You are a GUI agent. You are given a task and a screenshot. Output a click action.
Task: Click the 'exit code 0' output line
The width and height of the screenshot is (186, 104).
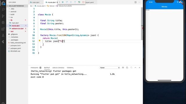tap(37, 77)
